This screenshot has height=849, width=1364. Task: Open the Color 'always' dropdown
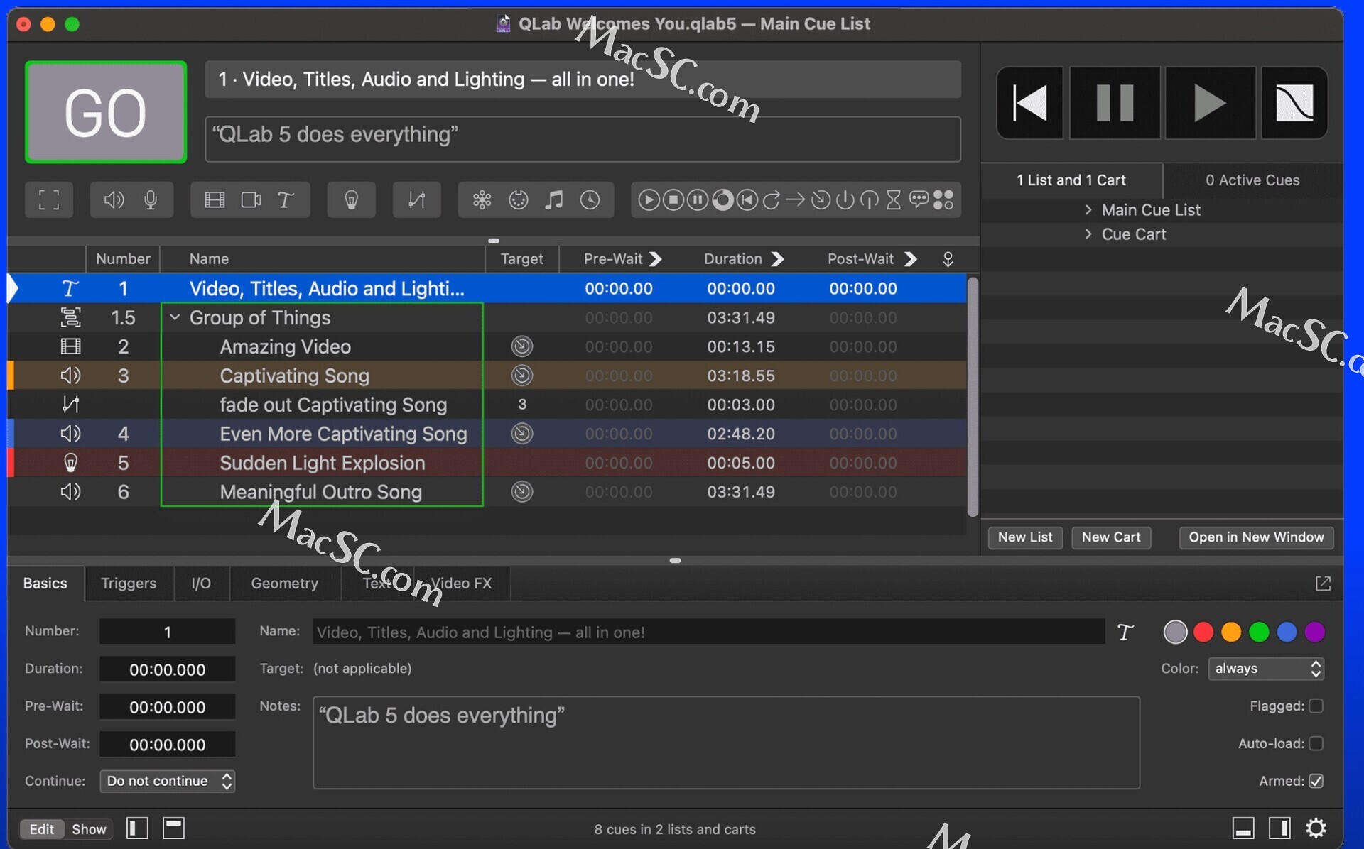tap(1266, 669)
